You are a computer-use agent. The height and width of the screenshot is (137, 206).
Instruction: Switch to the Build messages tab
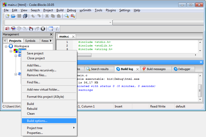[156, 69]
